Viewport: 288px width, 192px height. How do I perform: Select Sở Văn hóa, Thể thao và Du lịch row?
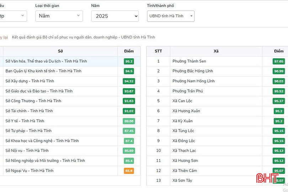point(46,61)
